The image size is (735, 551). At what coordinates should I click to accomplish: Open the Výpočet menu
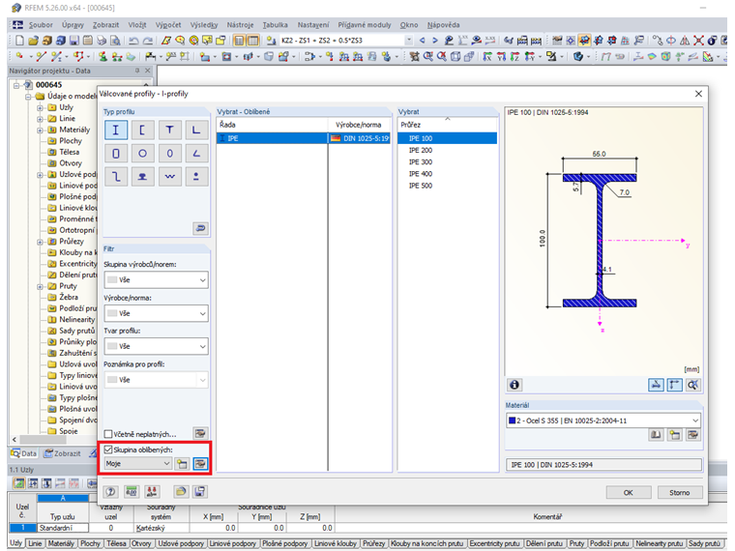[168, 25]
